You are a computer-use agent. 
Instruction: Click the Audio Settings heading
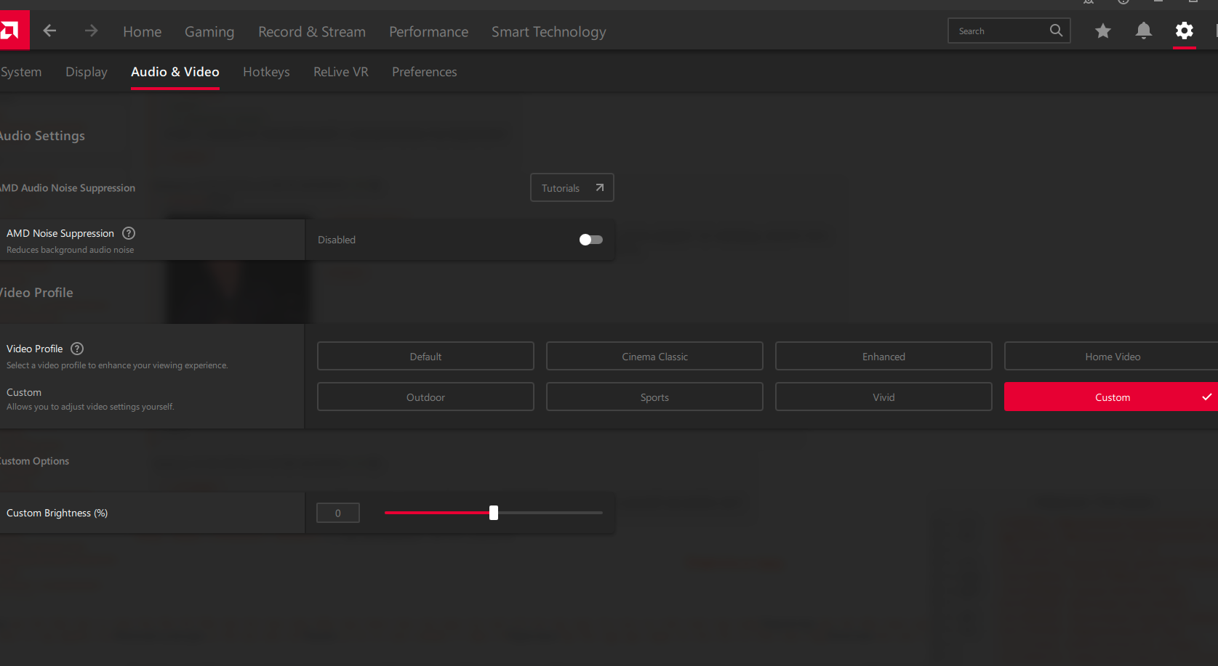click(x=42, y=136)
